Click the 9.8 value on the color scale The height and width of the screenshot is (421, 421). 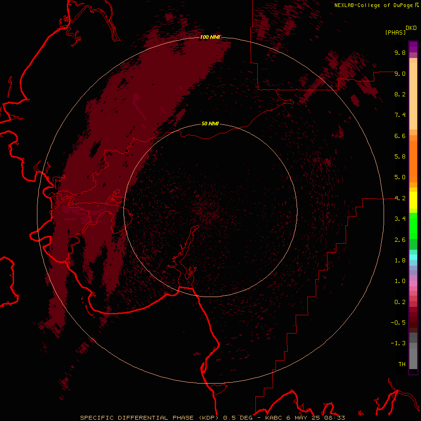pyautogui.click(x=400, y=52)
